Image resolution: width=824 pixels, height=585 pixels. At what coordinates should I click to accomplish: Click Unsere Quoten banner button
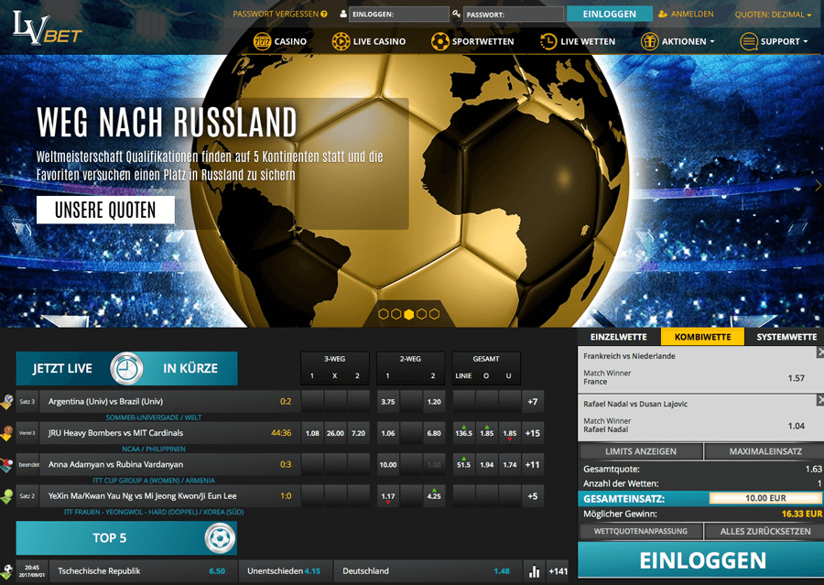pos(105,211)
